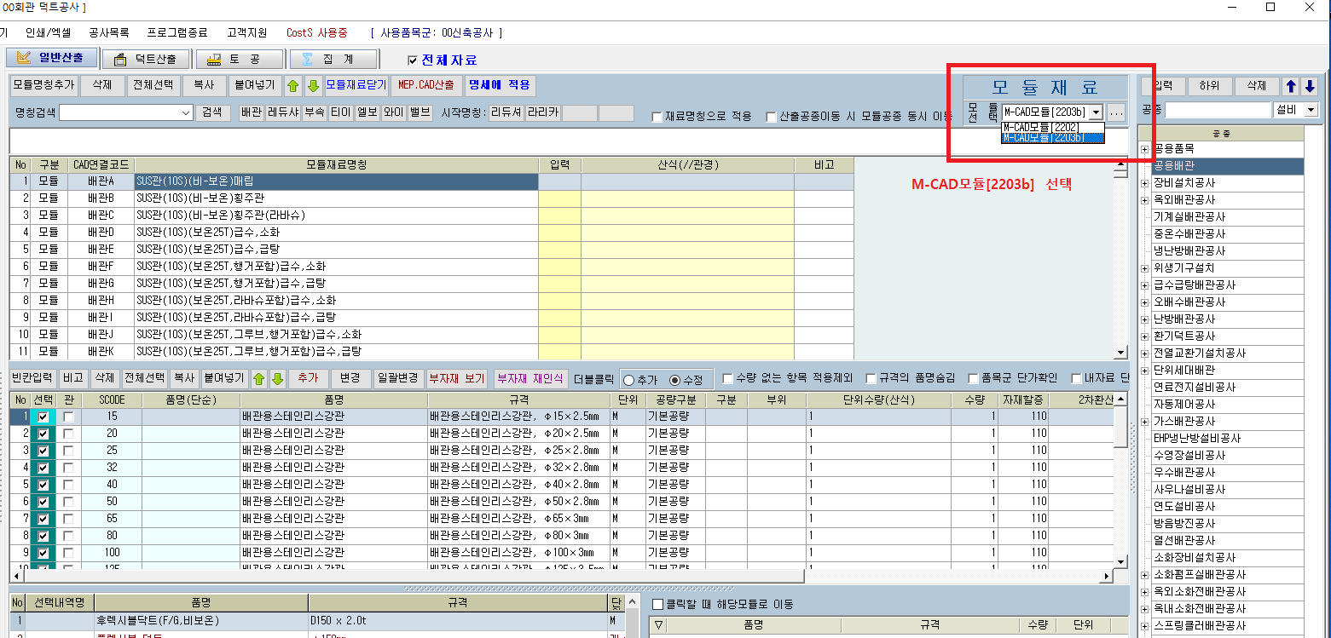Screen dimensions: 1331x638
Task: Click the ellipsis button next to module dropdown
Action: pos(1117,112)
